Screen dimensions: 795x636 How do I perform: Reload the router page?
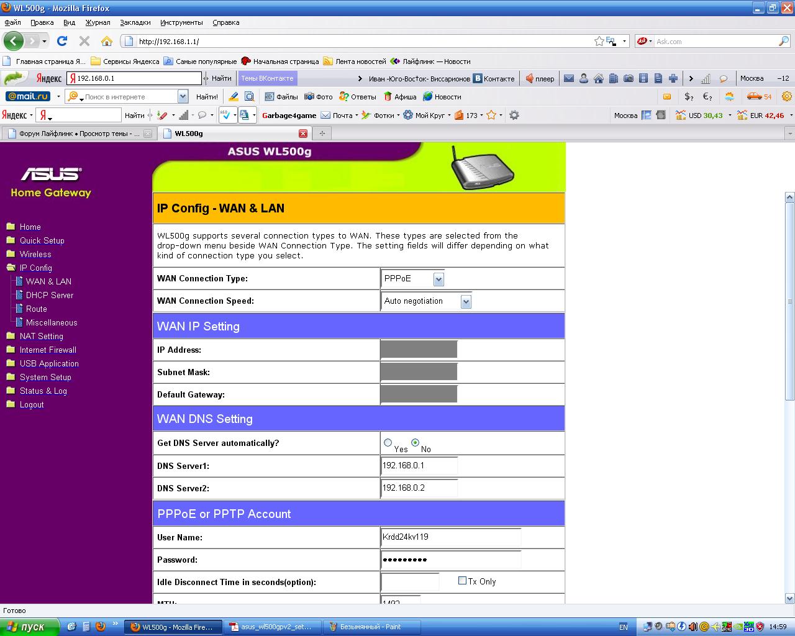tap(61, 41)
